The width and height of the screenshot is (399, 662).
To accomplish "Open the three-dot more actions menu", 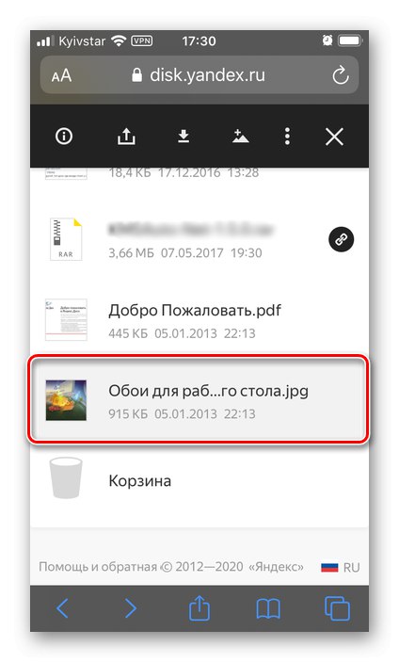I will coord(287,137).
